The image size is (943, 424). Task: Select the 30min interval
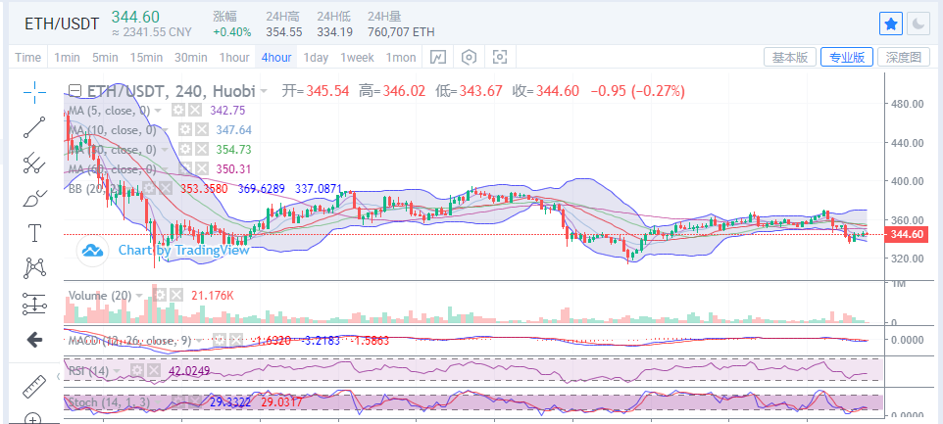[x=190, y=58]
